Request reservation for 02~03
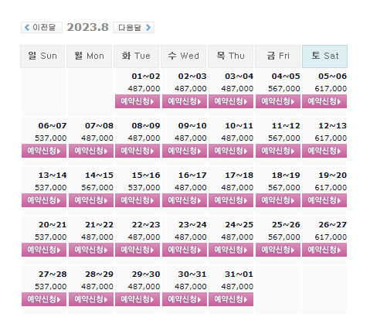The image size is (370, 324). click(x=185, y=101)
